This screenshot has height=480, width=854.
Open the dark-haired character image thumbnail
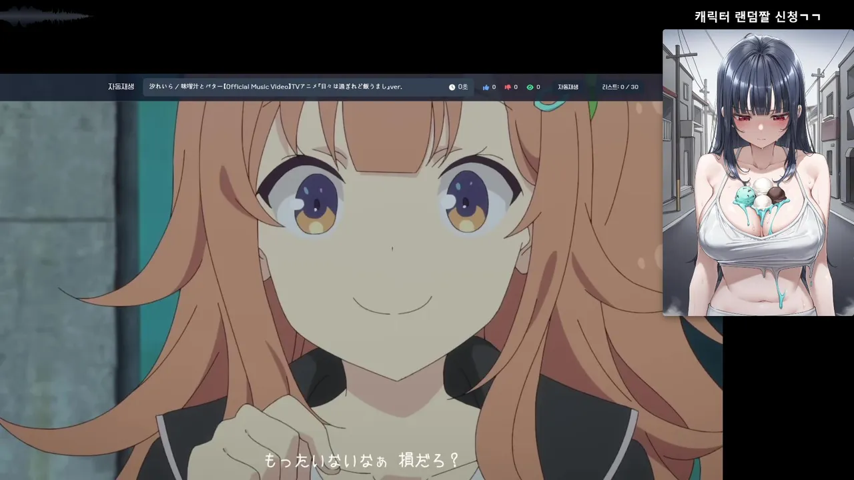point(758,173)
